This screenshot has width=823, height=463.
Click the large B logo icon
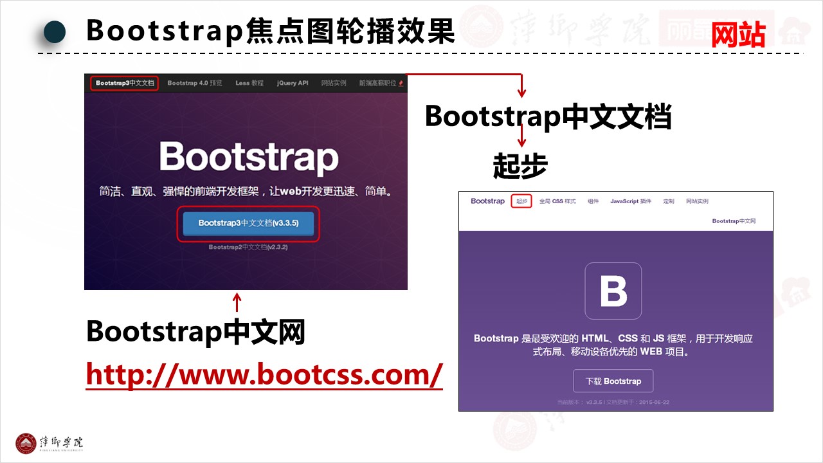tap(613, 291)
